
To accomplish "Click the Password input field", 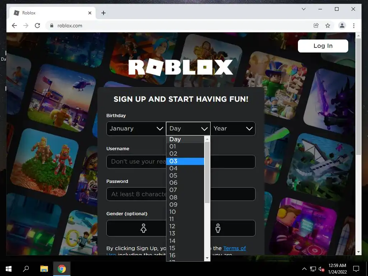I will tap(181, 194).
